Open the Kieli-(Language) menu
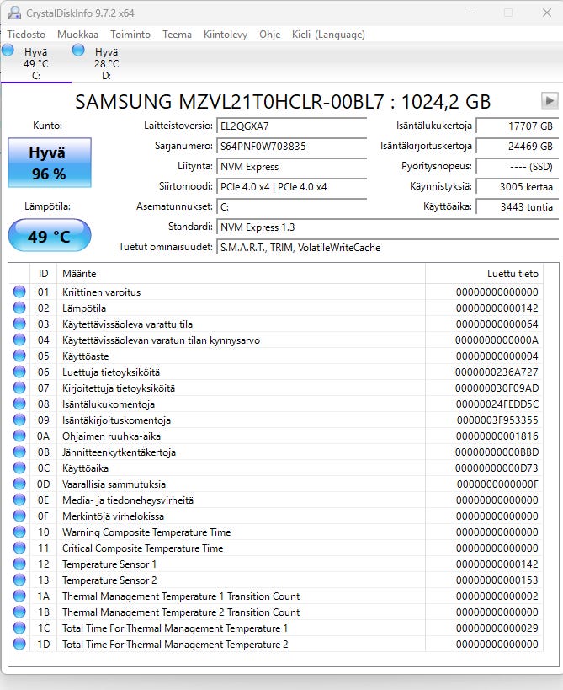 pyautogui.click(x=328, y=35)
